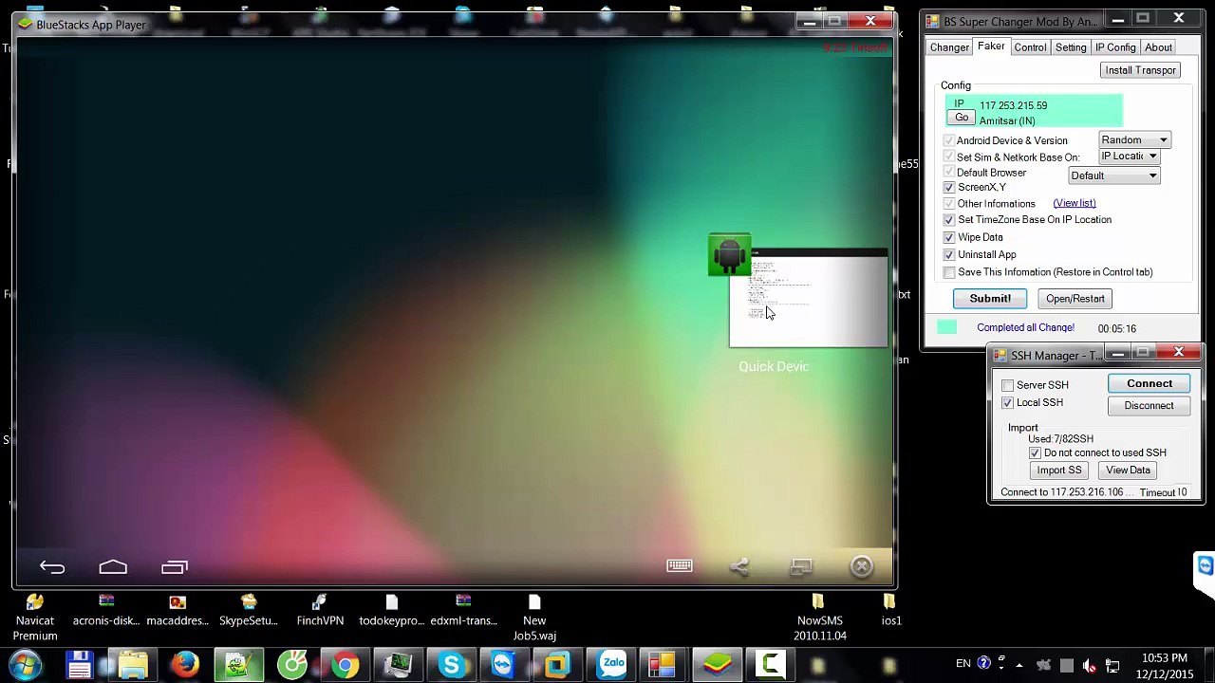Click Disconnect in SSH Manager
Screen dimensions: 1215x683
pos(1150,406)
